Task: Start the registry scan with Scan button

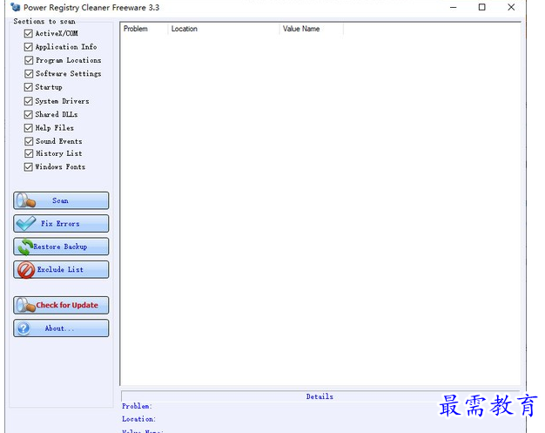Action: click(x=61, y=200)
